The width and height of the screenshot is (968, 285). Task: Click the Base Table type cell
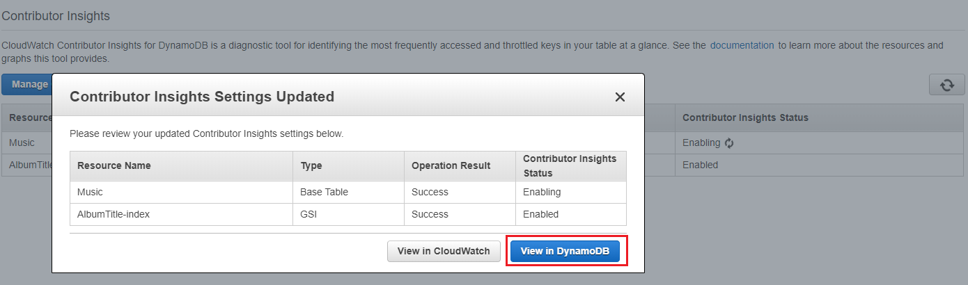(349, 192)
